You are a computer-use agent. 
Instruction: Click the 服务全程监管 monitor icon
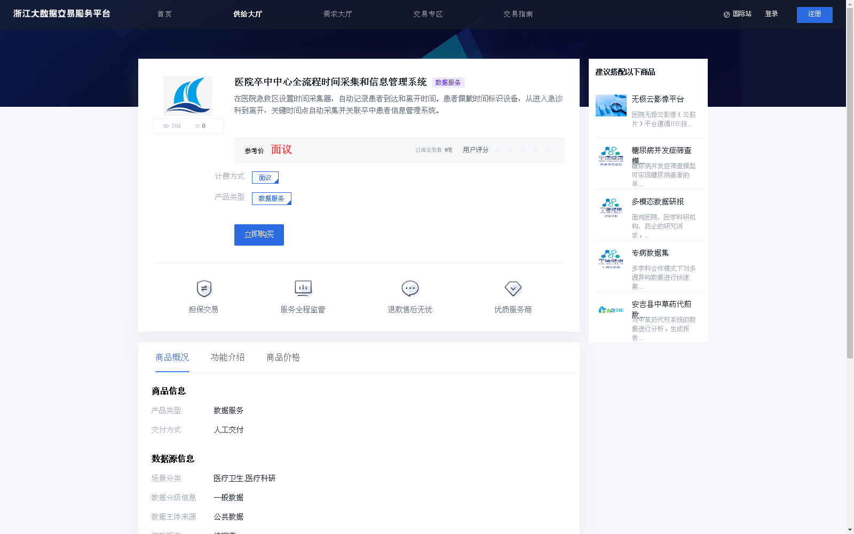point(303,288)
